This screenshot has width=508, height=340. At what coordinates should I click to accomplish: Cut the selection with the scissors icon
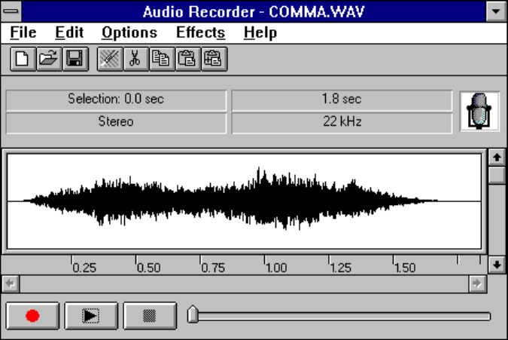coord(136,59)
